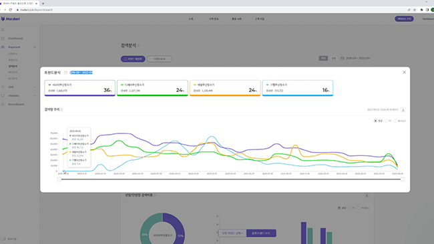Close the trend analysis modal
Screen dimensions: 434x244
(x=404, y=73)
